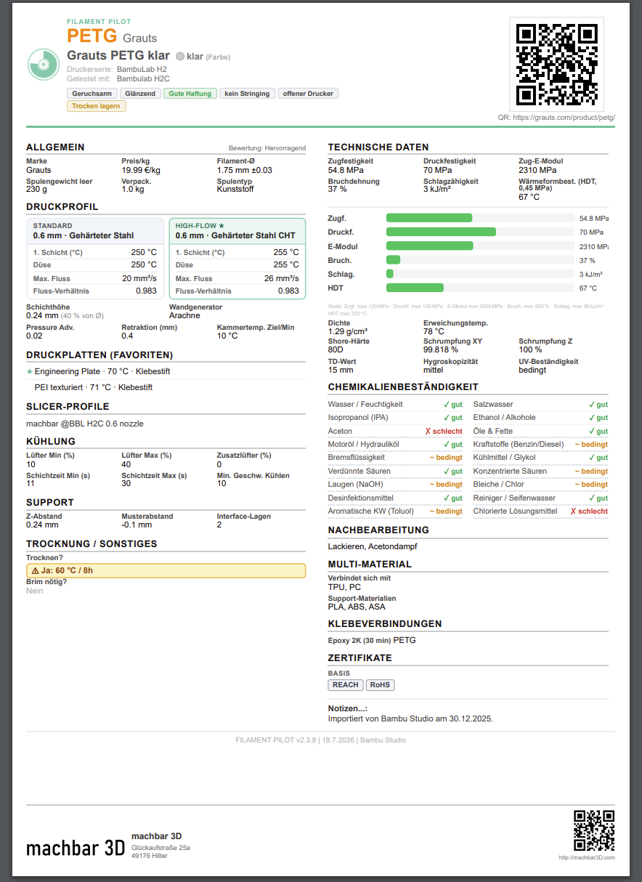Click 'Max. Fluss' value '26 mm³/s'
Screen dimensions: 642x882
[282, 278]
